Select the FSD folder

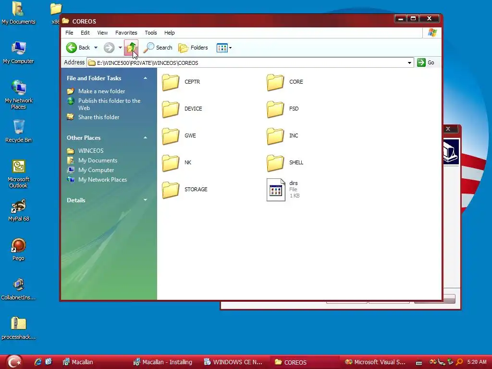[283, 109]
